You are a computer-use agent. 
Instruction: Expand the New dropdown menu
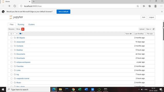pos(149,29)
